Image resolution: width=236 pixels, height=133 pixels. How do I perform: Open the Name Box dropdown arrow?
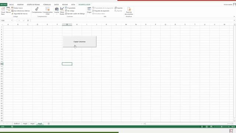click(x=12, y=20)
